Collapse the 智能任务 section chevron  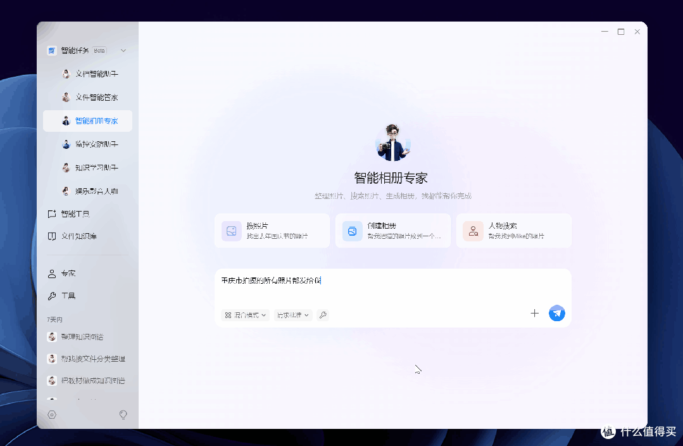(x=123, y=51)
